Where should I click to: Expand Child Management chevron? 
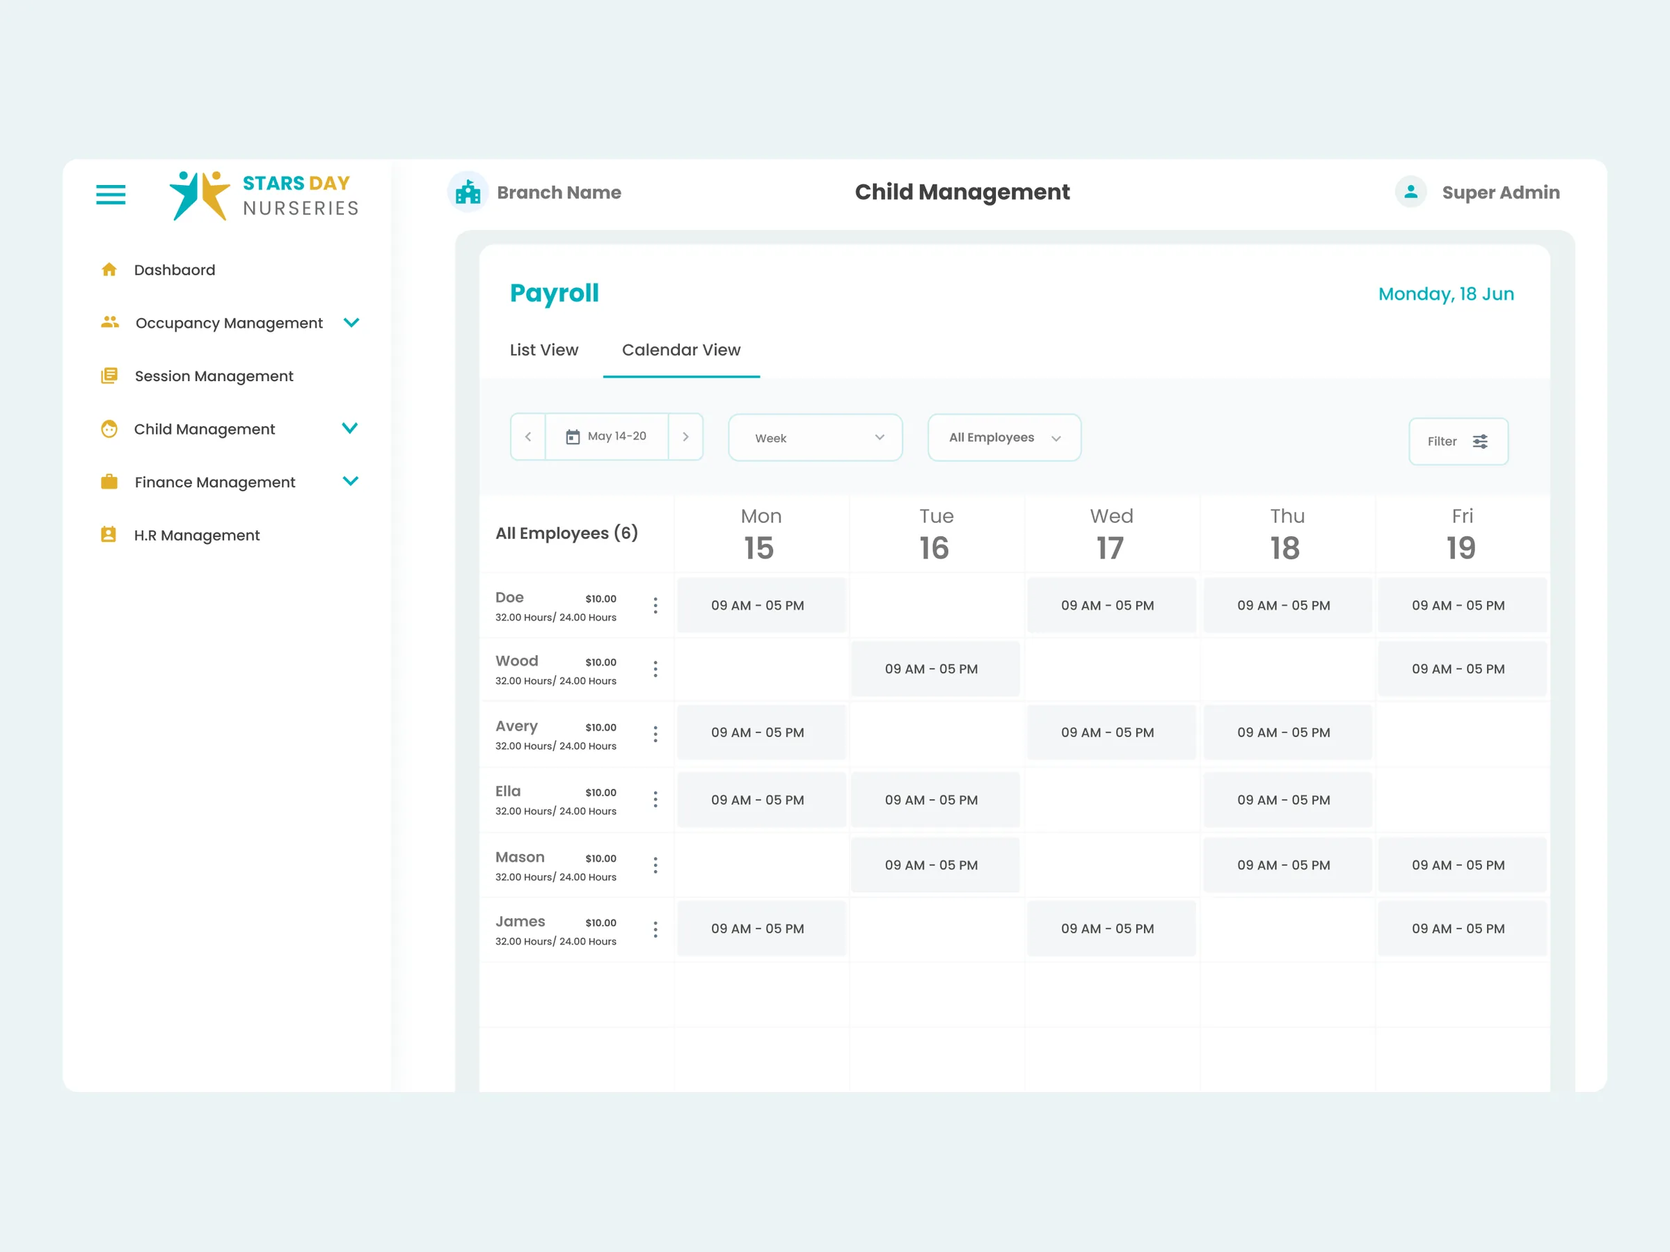pos(349,428)
